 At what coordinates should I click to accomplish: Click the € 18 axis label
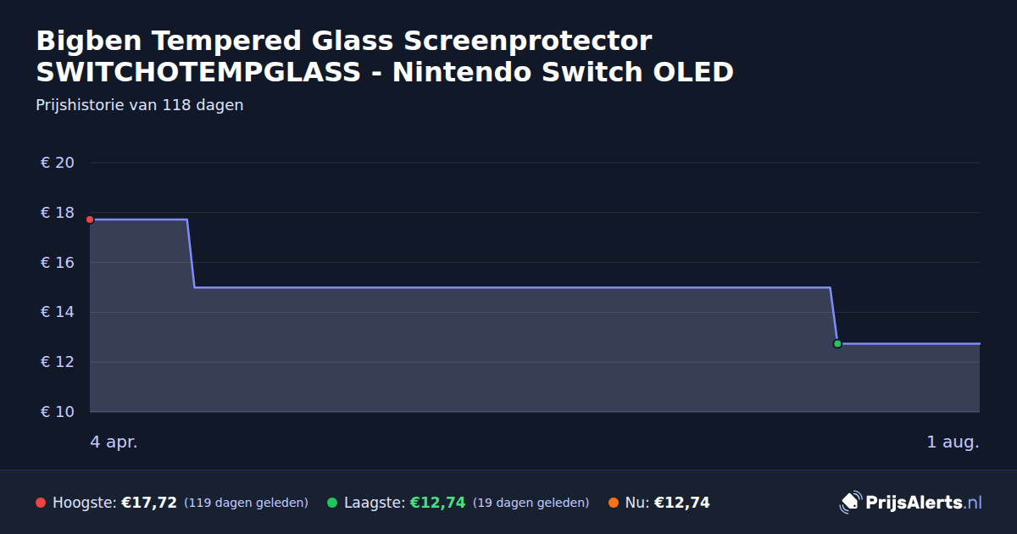58,213
